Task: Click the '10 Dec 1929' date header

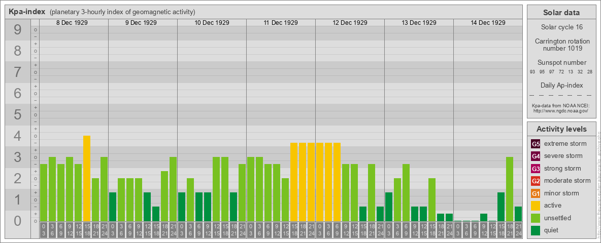Action: pos(212,23)
